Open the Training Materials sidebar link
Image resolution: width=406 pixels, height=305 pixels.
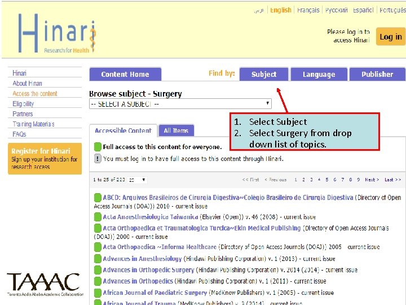(34, 124)
